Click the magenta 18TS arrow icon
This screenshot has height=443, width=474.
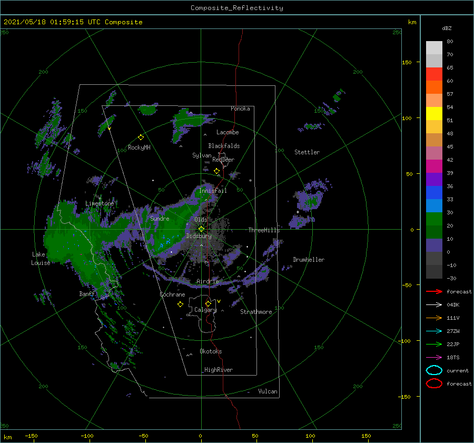click(x=434, y=358)
